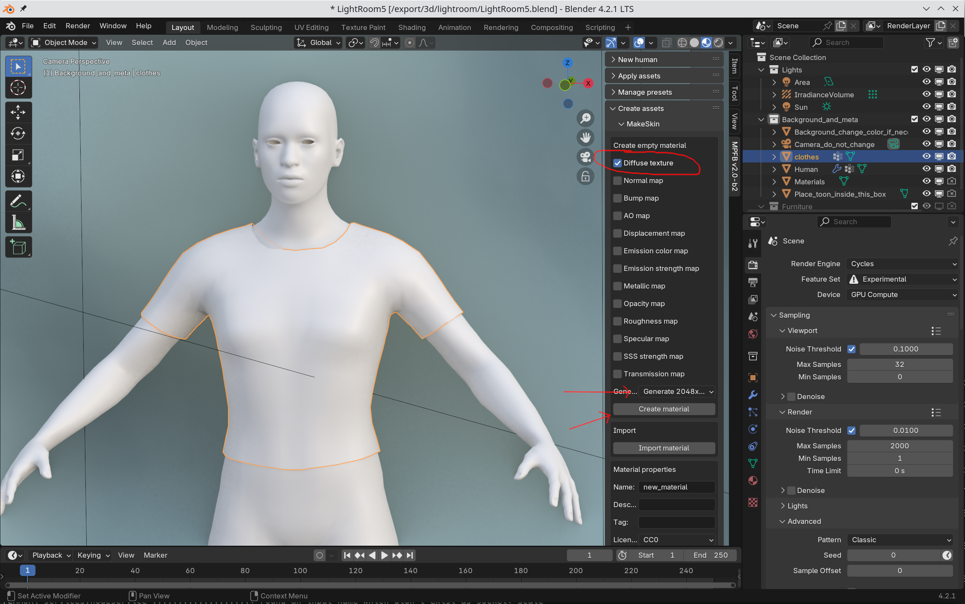Select the Annotate tool
The image size is (965, 604).
[x=18, y=201]
